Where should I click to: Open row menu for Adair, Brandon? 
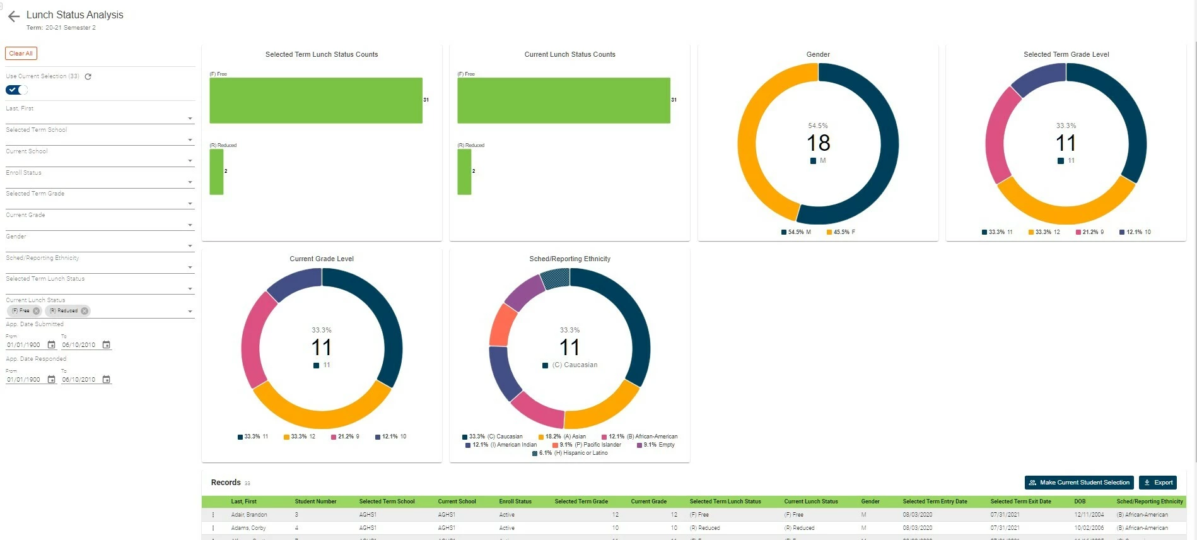click(213, 515)
